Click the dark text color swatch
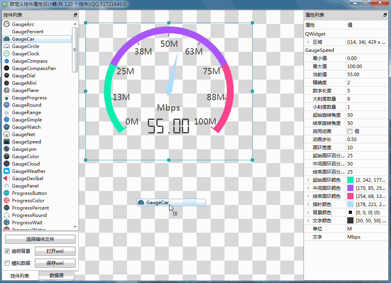 (350, 220)
